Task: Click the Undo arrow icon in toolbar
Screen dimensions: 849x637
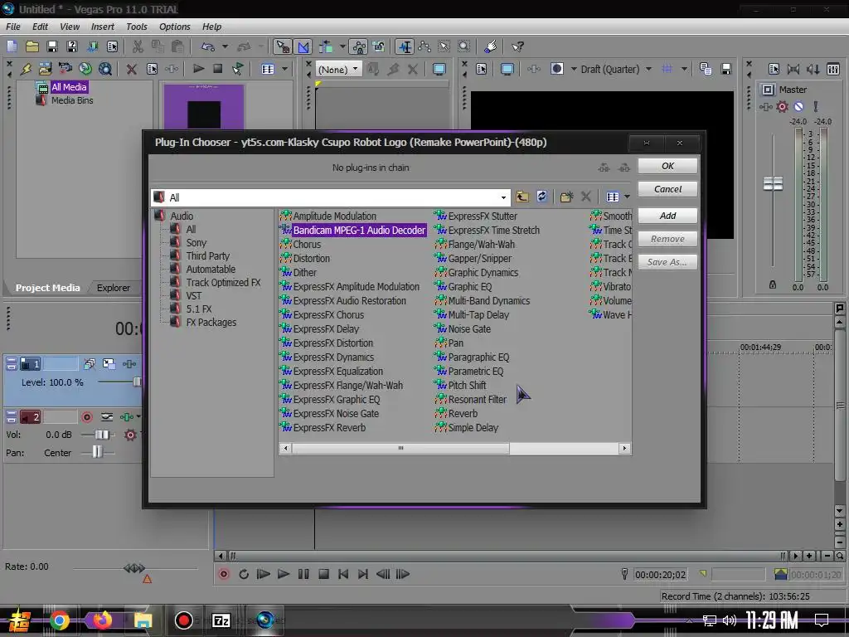Action: (x=208, y=46)
